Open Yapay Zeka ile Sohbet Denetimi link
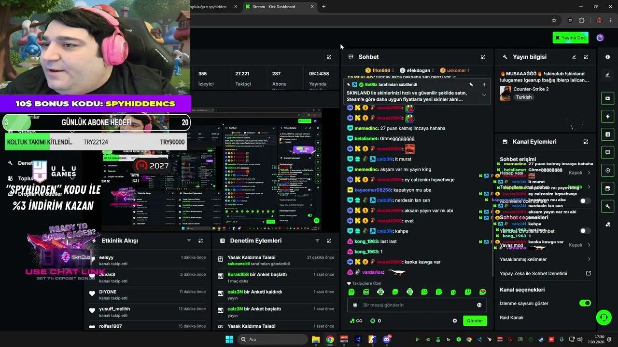The width and height of the screenshot is (618, 347). [546, 273]
